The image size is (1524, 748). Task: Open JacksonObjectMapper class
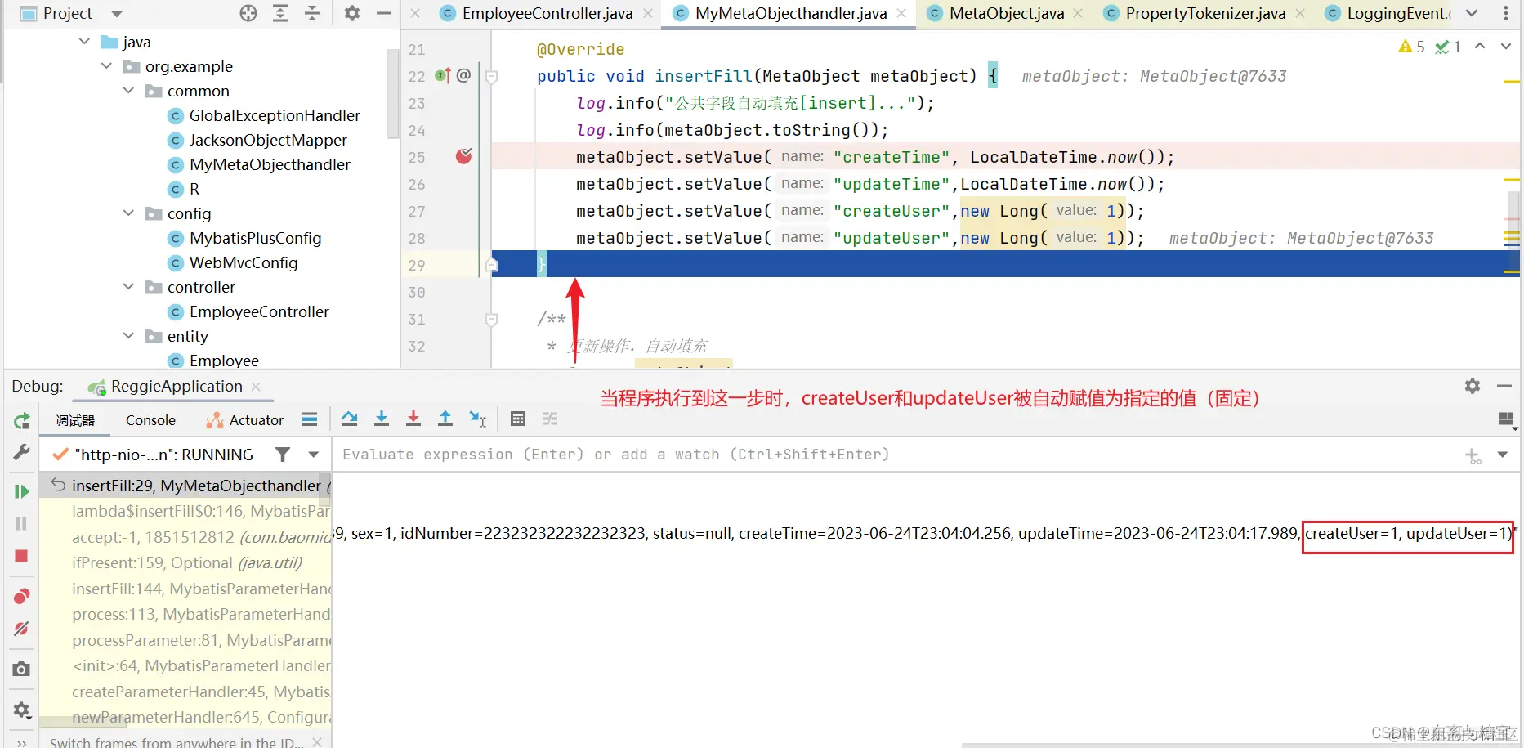(x=257, y=140)
